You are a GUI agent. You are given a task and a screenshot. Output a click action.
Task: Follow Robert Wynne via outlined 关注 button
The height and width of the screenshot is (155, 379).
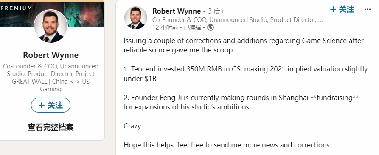pos(51,105)
